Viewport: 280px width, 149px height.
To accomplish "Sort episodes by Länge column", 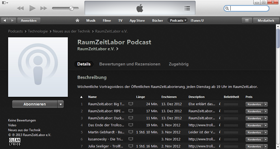I will click(141, 97).
